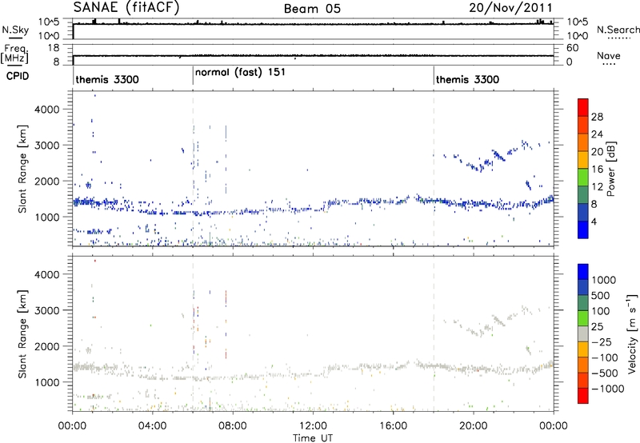Click the Velocity [m s-1] colorbar title
The height and width of the screenshot is (443, 640).
pyautogui.click(x=632, y=333)
